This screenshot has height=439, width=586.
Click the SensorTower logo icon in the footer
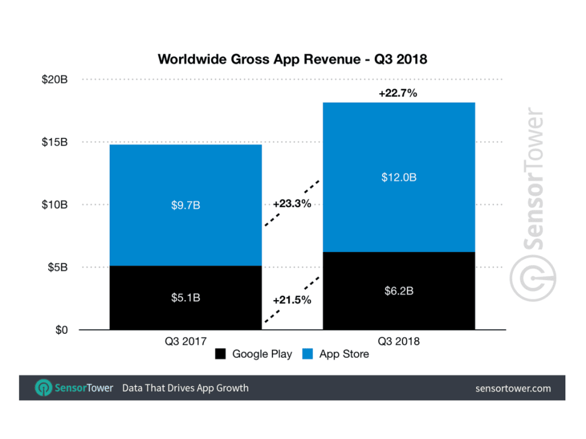tap(43, 388)
